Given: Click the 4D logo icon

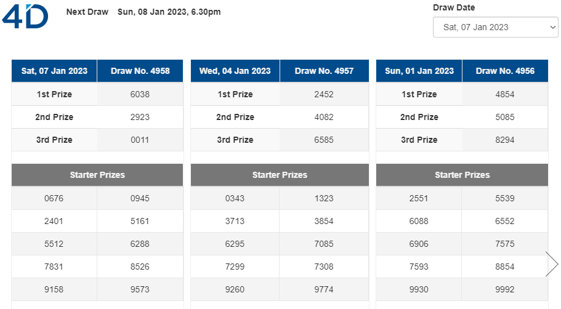Looking at the screenshot, I should [x=25, y=16].
